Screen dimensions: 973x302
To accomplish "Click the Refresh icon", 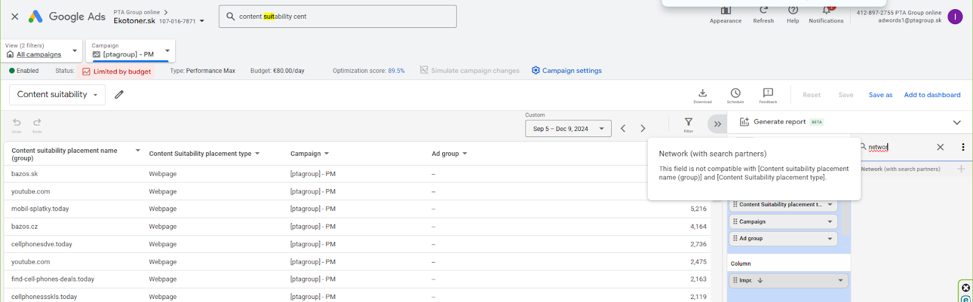I will point(764,10).
